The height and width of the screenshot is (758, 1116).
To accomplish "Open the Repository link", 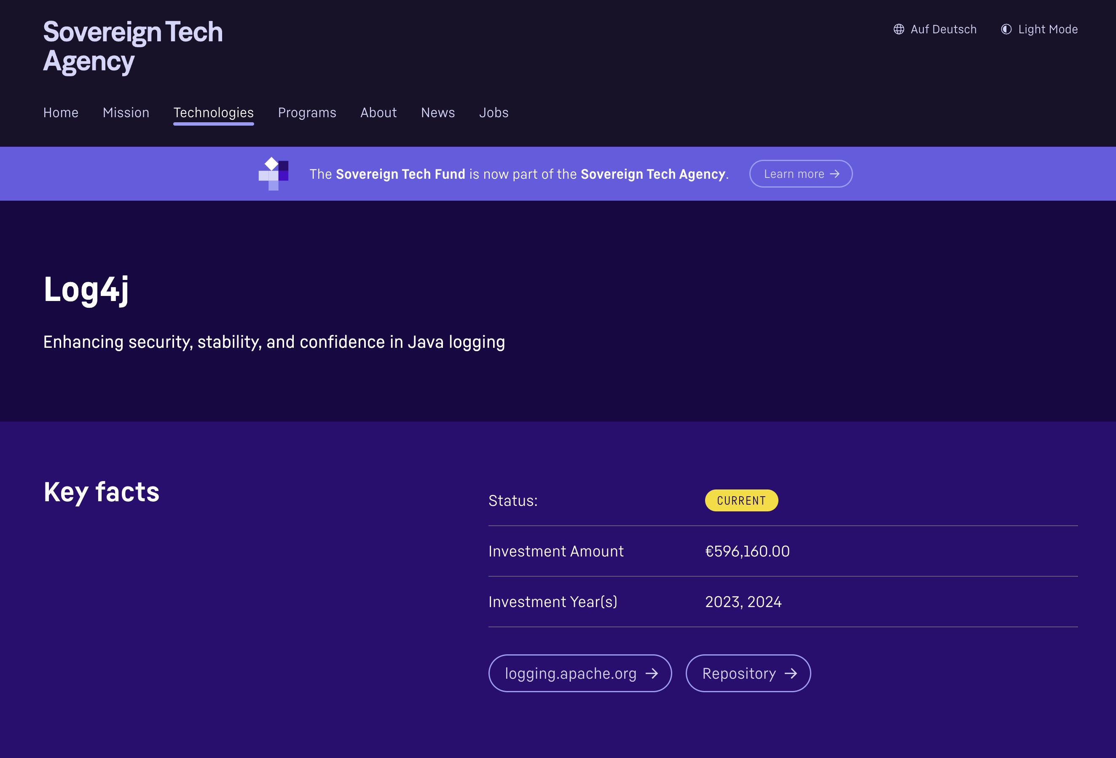I will pyautogui.click(x=748, y=673).
